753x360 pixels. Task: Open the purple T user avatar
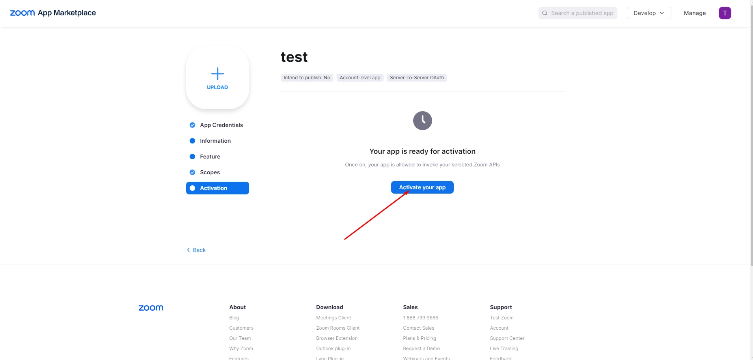point(725,13)
